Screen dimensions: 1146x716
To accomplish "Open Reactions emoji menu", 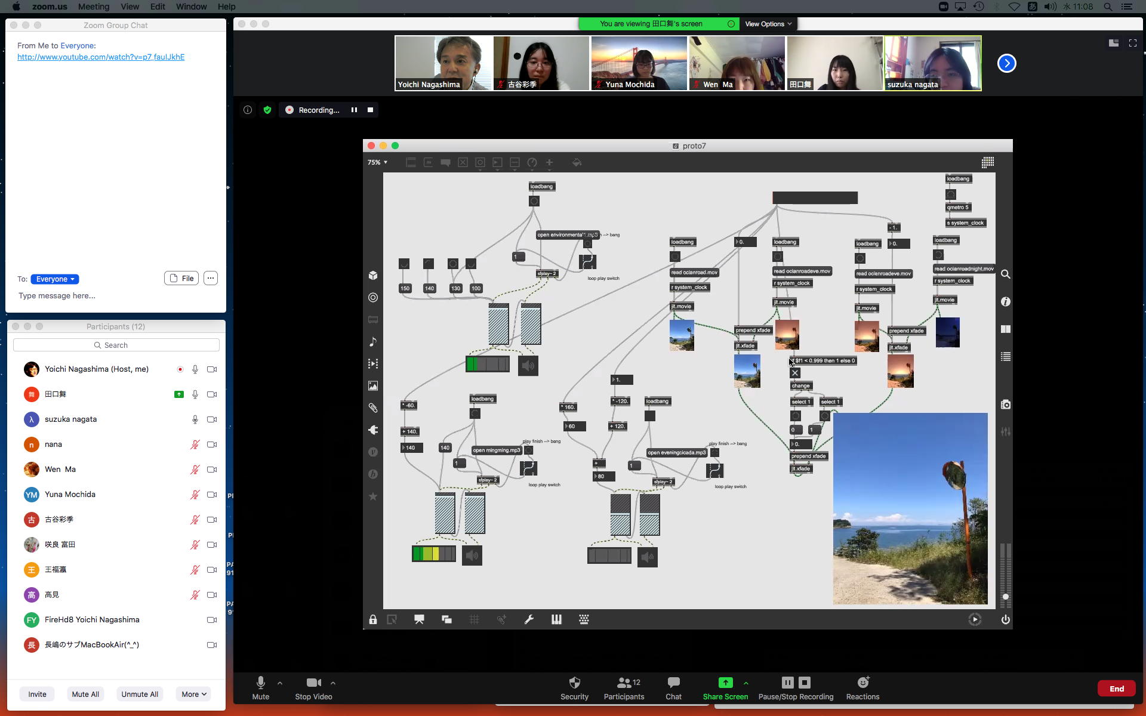I will coord(862,683).
